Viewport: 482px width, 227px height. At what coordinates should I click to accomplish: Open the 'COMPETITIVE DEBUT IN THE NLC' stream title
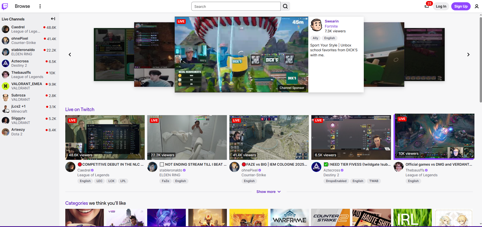[111, 164]
